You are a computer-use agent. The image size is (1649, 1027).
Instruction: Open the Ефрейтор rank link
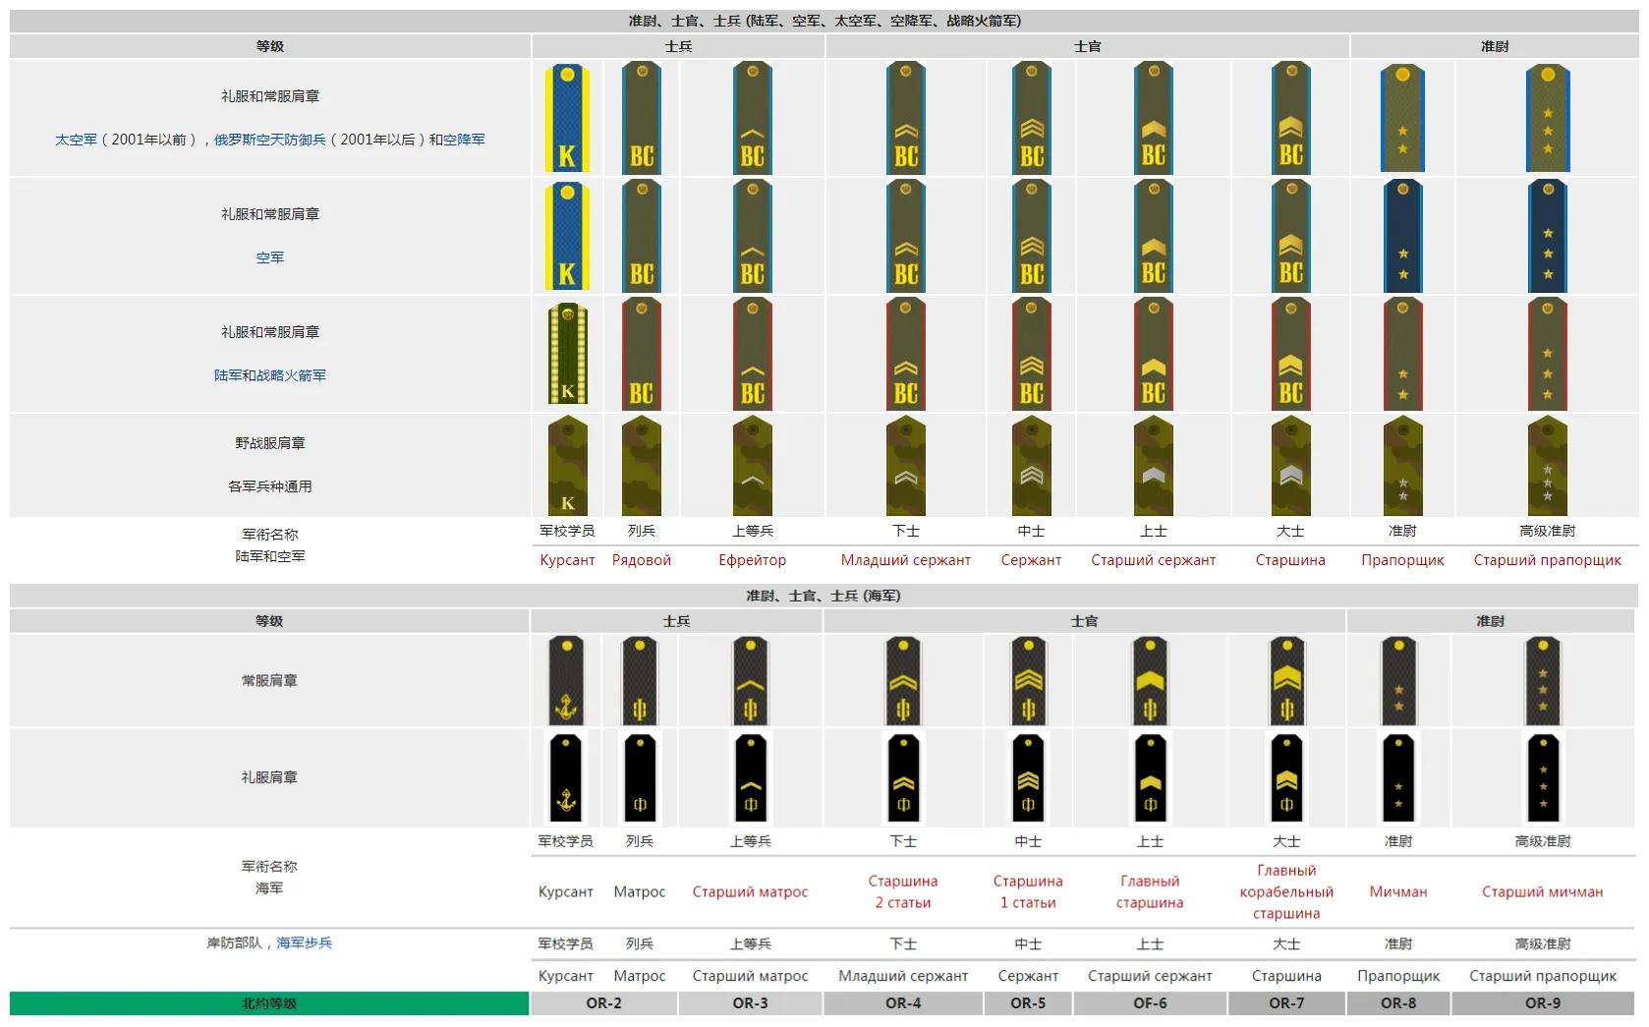pyautogui.click(x=751, y=560)
